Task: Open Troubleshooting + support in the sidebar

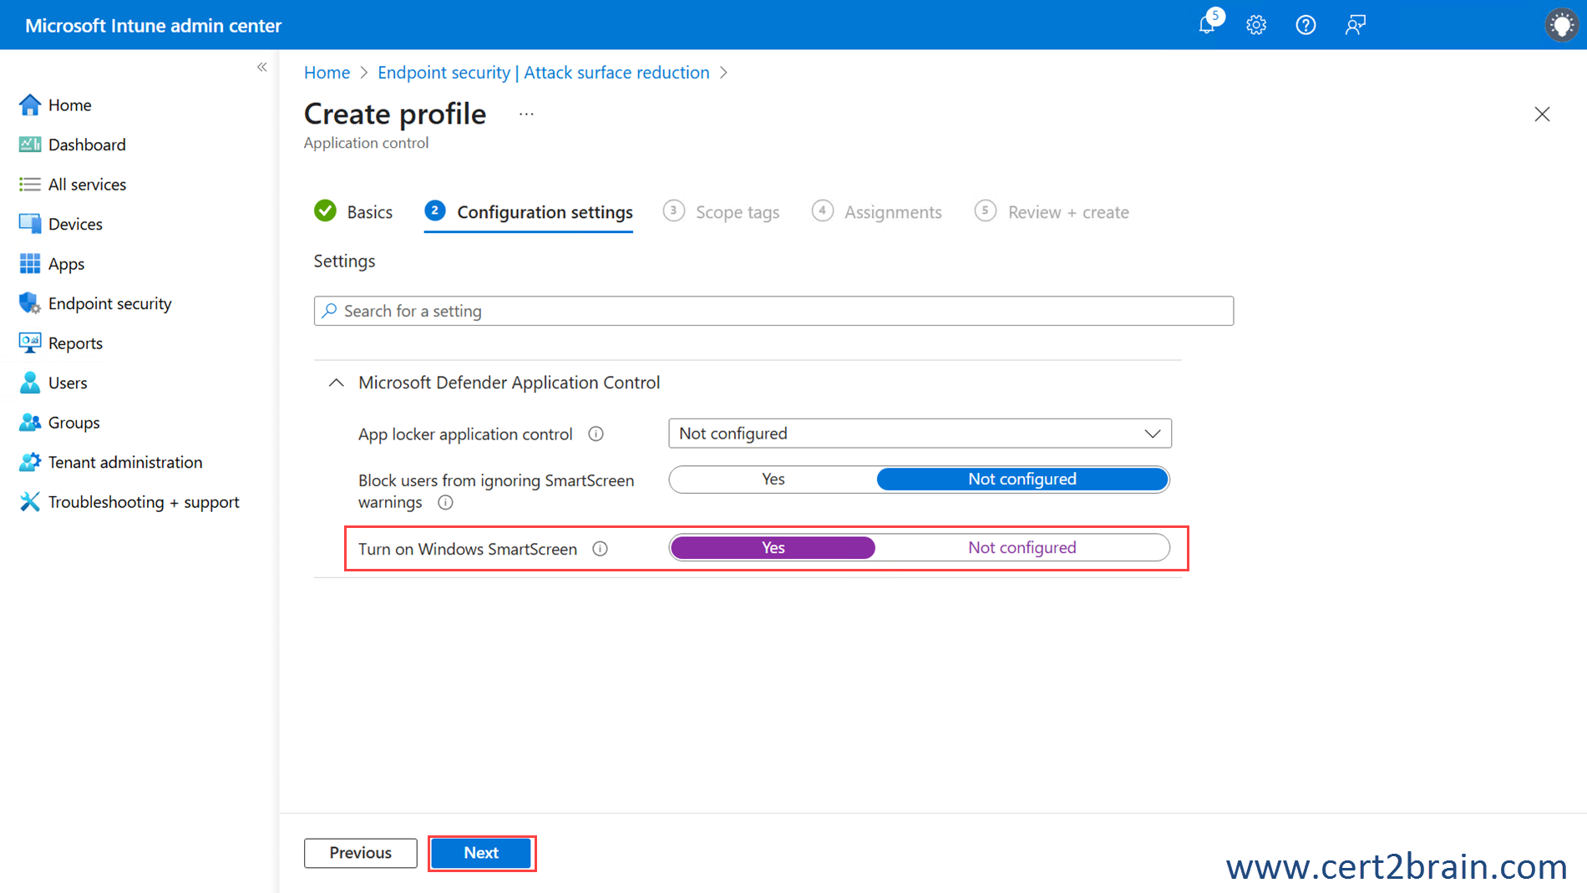Action: [x=144, y=501]
